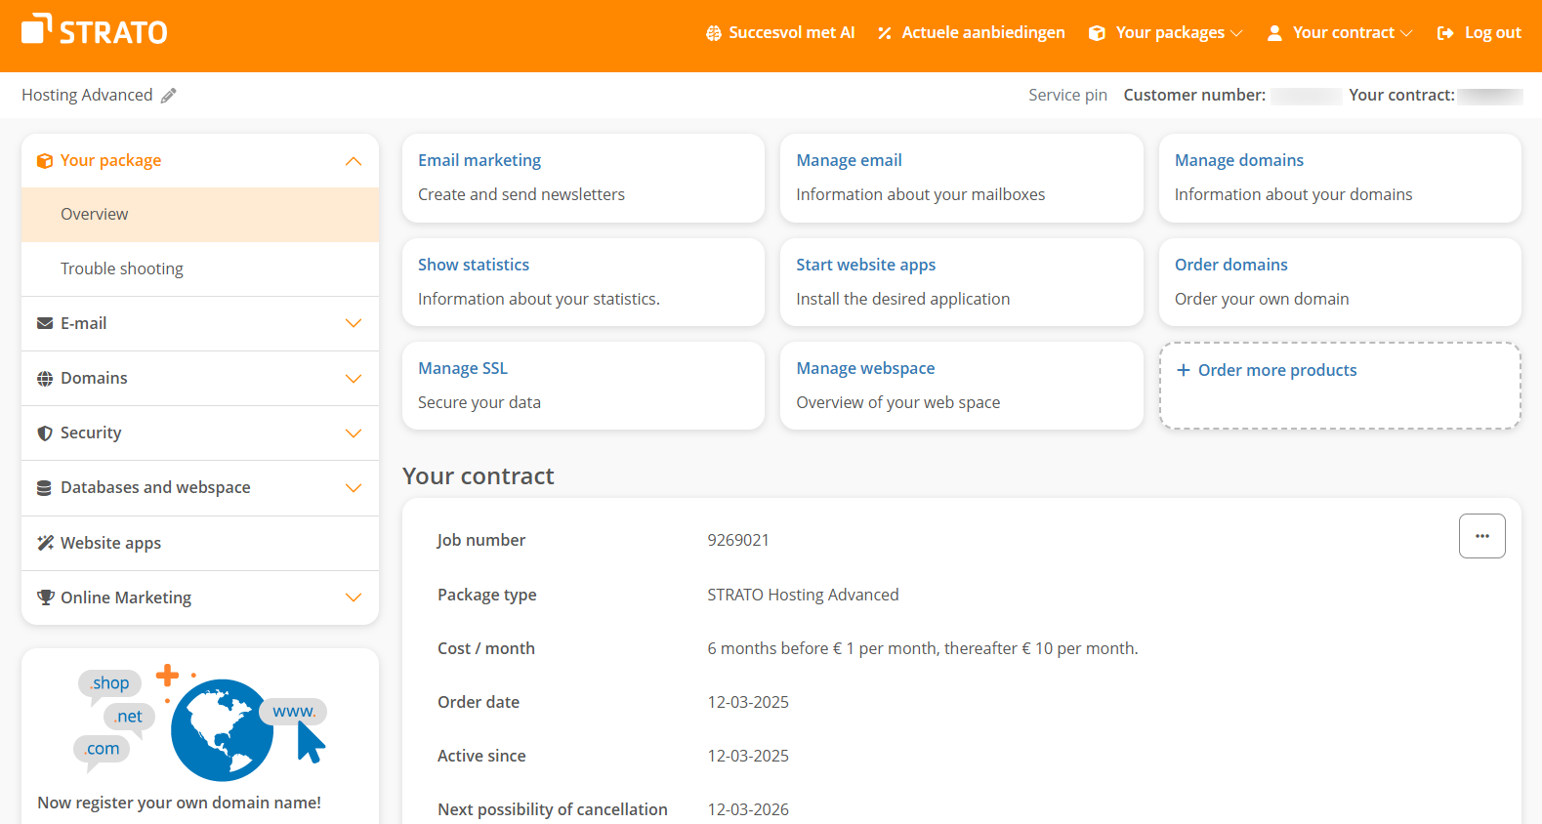Click the plus icon on Order more products
The height and width of the screenshot is (824, 1542).
pyautogui.click(x=1183, y=370)
